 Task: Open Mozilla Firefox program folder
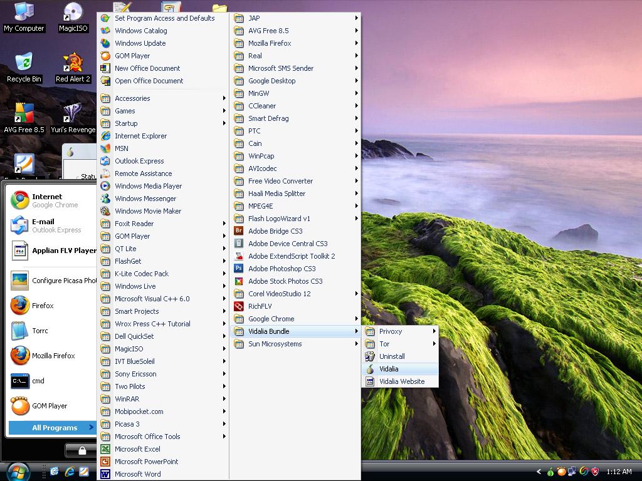click(x=295, y=43)
